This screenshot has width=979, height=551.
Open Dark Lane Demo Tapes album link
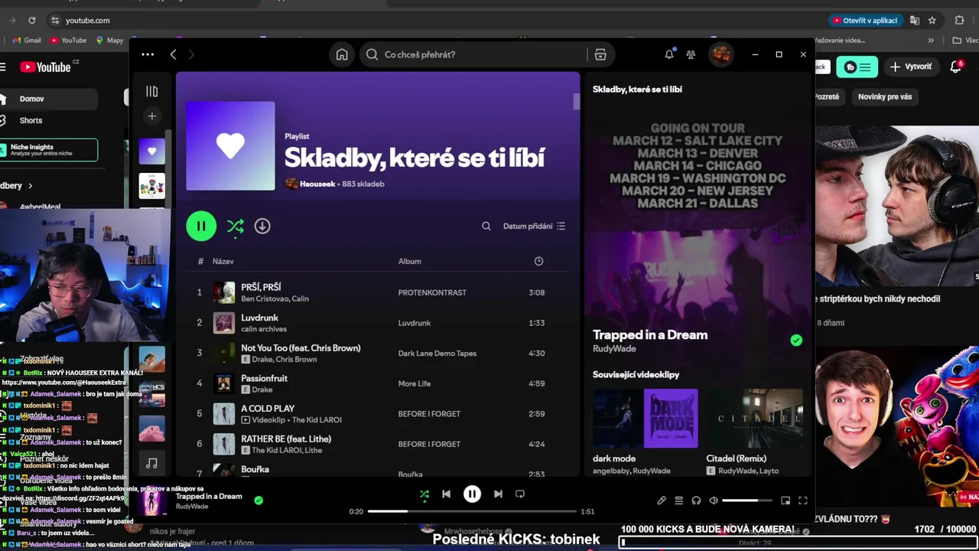click(x=437, y=354)
